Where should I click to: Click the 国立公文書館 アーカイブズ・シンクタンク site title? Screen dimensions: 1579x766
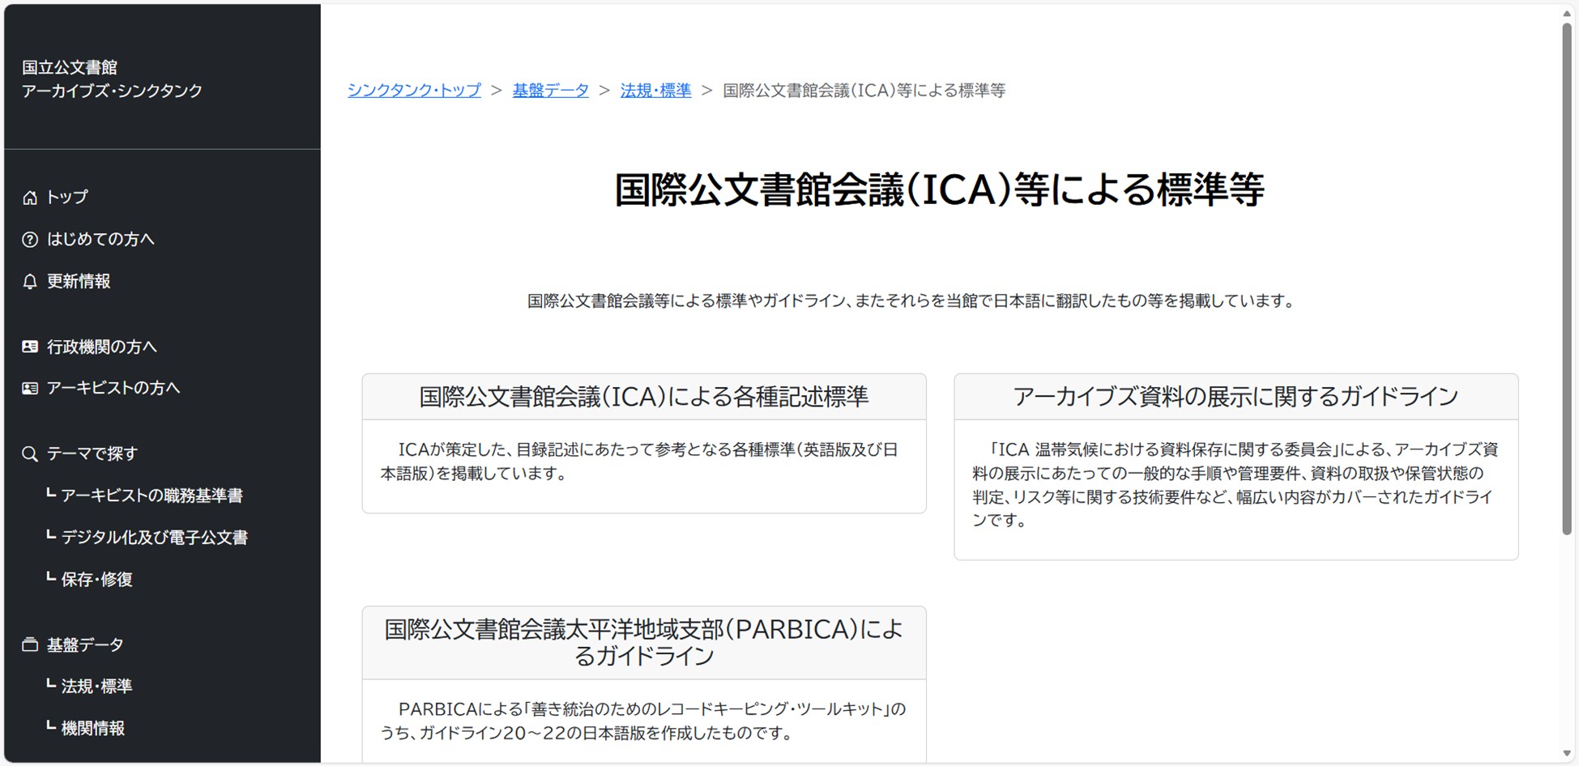[x=112, y=79]
